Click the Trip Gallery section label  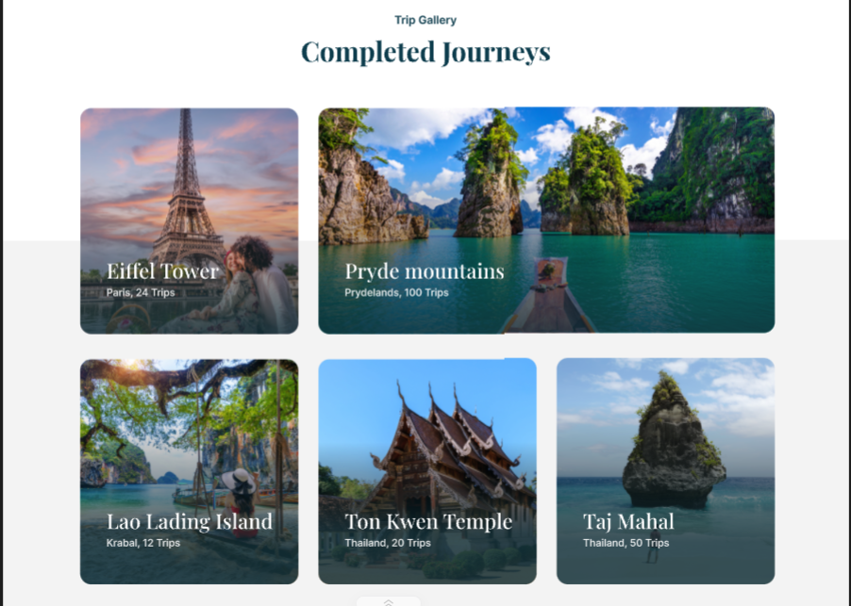click(x=425, y=20)
